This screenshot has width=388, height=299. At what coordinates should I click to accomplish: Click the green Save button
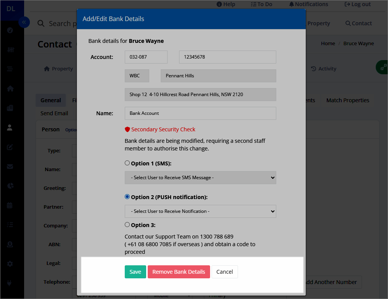pyautogui.click(x=135, y=272)
